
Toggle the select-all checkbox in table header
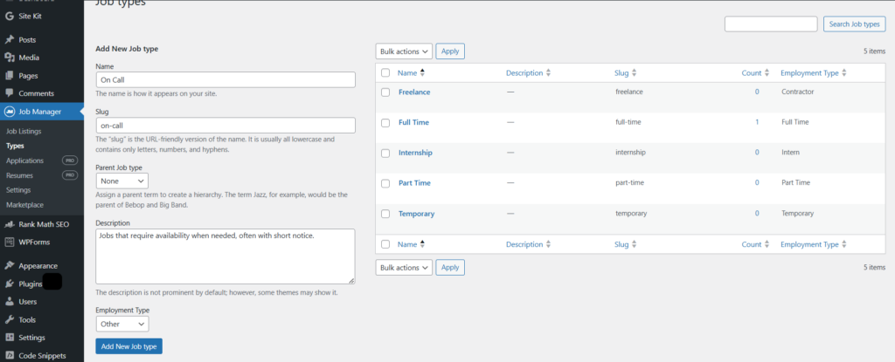(x=385, y=73)
